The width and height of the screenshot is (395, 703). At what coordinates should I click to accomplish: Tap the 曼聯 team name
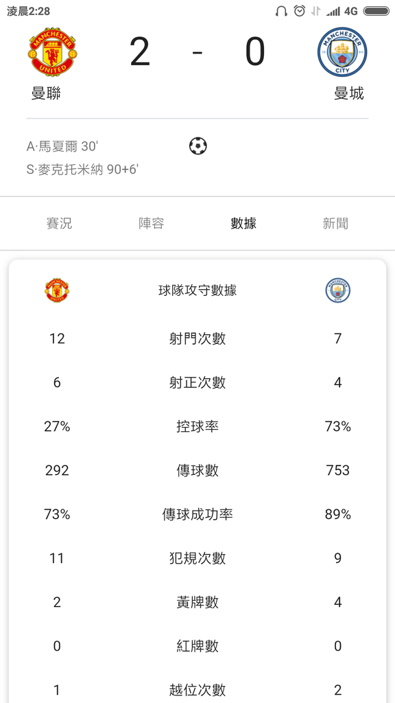point(46,93)
